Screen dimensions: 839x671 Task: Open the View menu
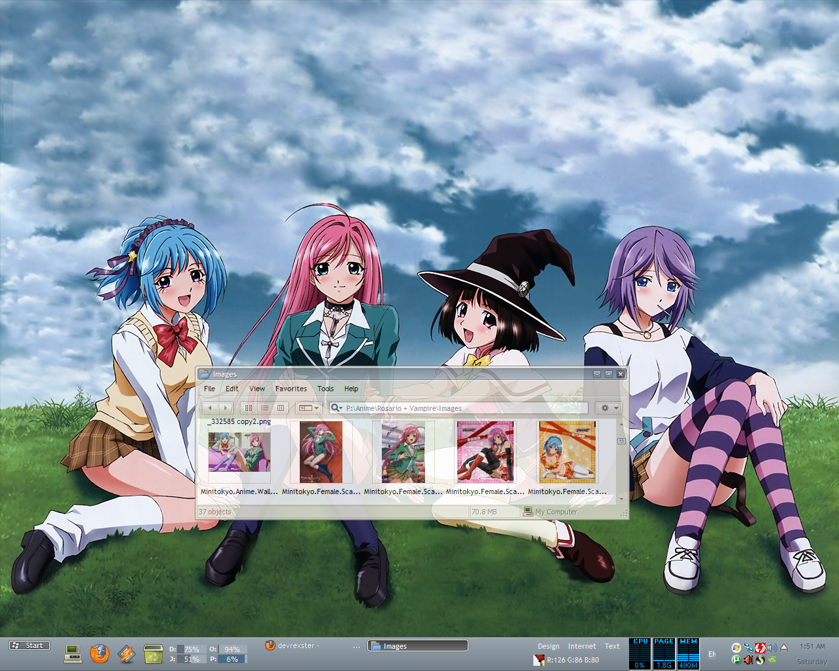[257, 389]
